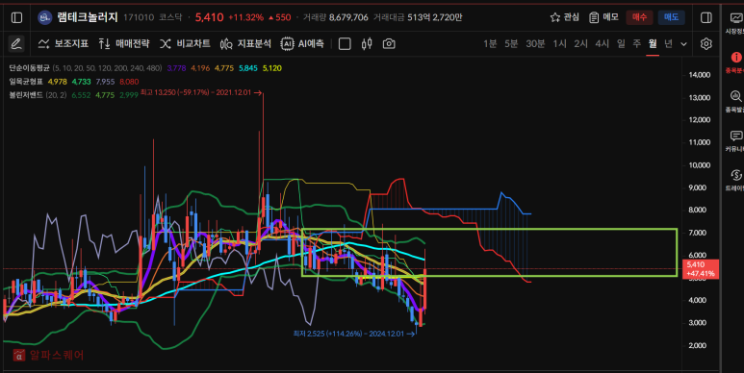
Task: Click the 램테크놀러지 stock name
Action: 88,17
